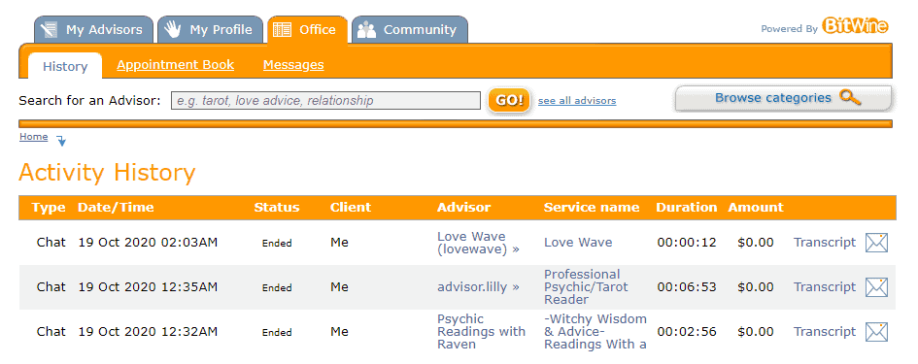Open the advisor.lilly advisor link
Viewport: 918px width, 364px height.
[478, 287]
